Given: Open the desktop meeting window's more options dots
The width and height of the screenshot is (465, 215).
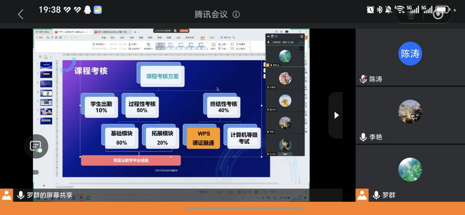Looking at the screenshot, I should (301, 48).
